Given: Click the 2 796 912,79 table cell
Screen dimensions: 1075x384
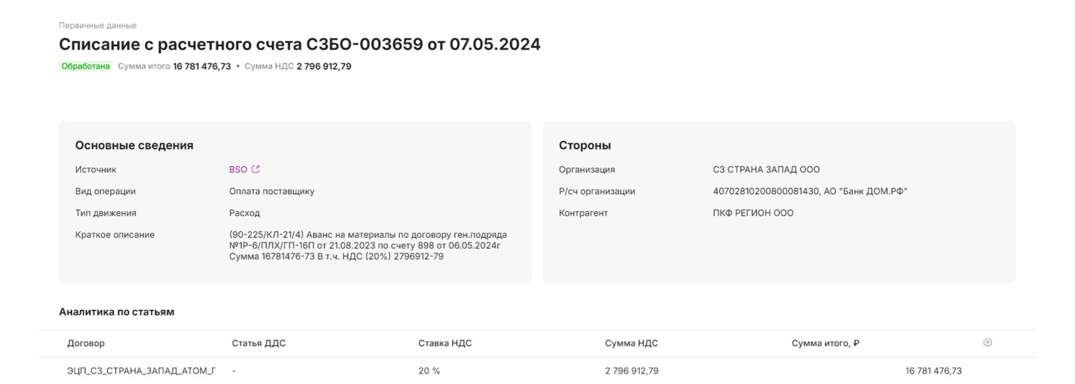Looking at the screenshot, I should 631,371.
